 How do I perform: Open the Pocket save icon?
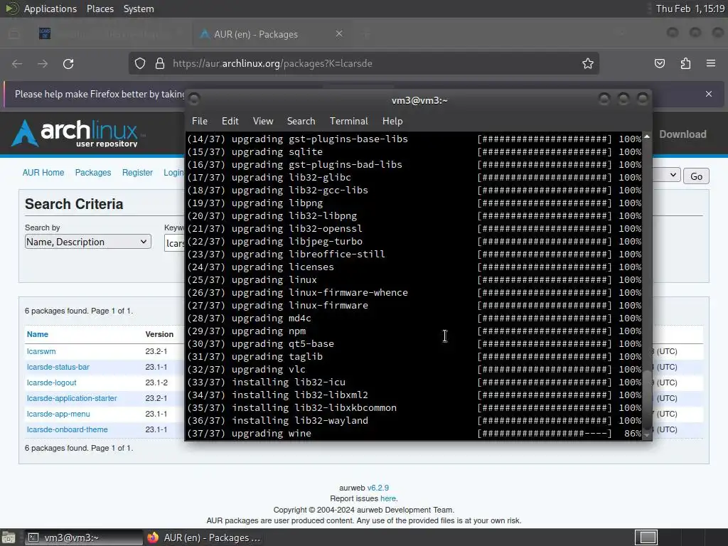point(660,63)
